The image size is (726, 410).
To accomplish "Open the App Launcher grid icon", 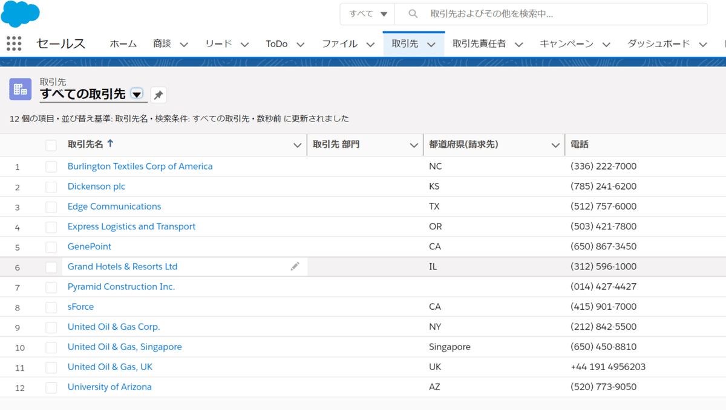I will [14, 43].
